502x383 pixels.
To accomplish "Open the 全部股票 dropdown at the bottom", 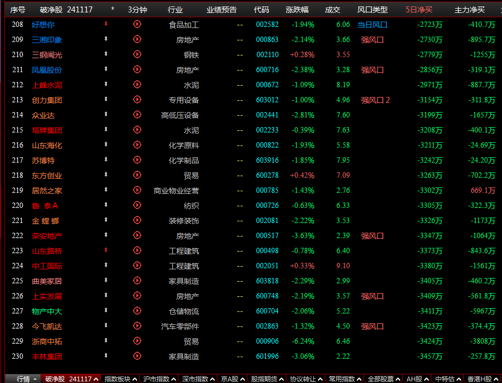I will point(381,378).
